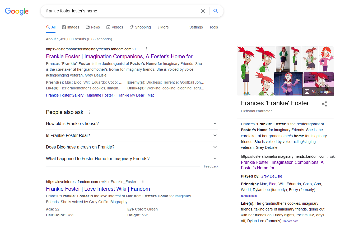Click the share icon in knowledge panel
340x225 pixels.
pos(324,104)
